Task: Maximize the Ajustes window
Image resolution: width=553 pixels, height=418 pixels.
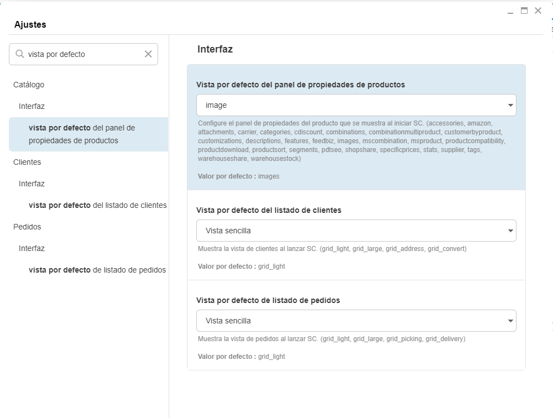Action: (524, 11)
